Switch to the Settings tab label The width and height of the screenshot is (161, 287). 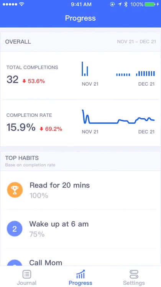pyautogui.click(x=134, y=283)
